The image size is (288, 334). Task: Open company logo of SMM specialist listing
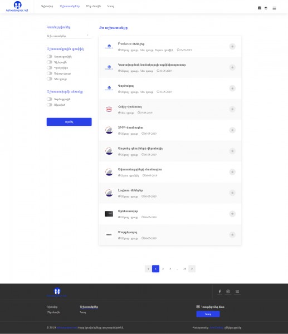109,130
